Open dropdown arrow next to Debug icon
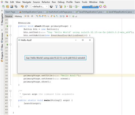This screenshot has height=115, width=135. [73, 7]
